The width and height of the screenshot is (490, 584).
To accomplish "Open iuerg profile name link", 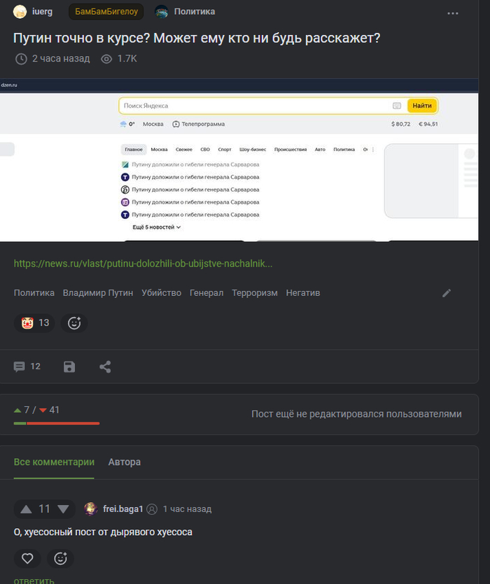I will pos(42,12).
